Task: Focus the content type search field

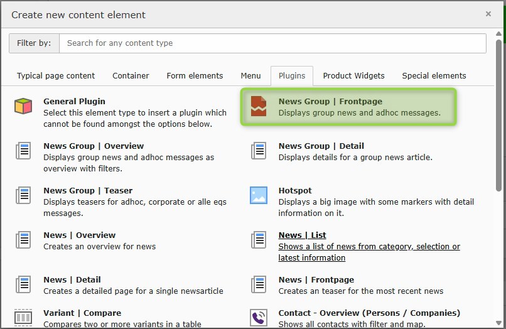Action: (x=272, y=43)
